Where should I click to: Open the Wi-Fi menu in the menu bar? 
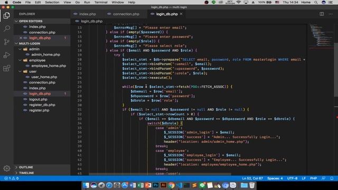click(x=239, y=2)
